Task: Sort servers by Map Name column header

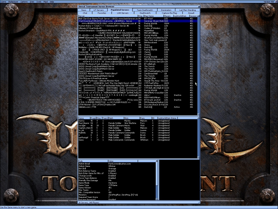Action: [x=153, y=16]
